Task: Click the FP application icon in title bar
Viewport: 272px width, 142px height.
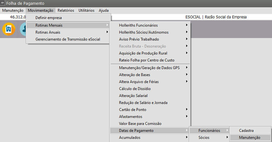Action: pos(3,3)
